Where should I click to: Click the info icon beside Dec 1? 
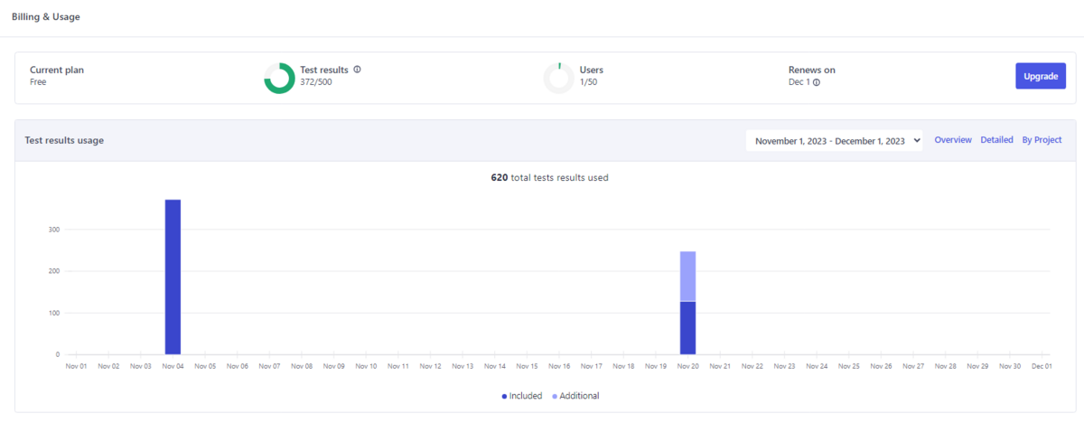817,82
